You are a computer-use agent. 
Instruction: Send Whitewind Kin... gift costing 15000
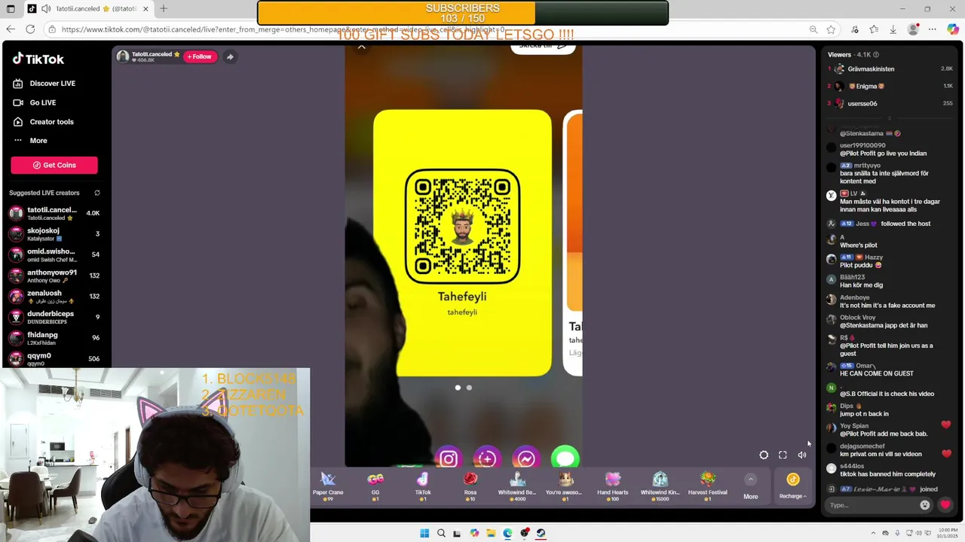tap(660, 485)
